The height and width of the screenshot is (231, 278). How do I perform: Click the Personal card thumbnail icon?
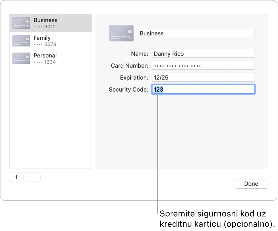(21, 58)
